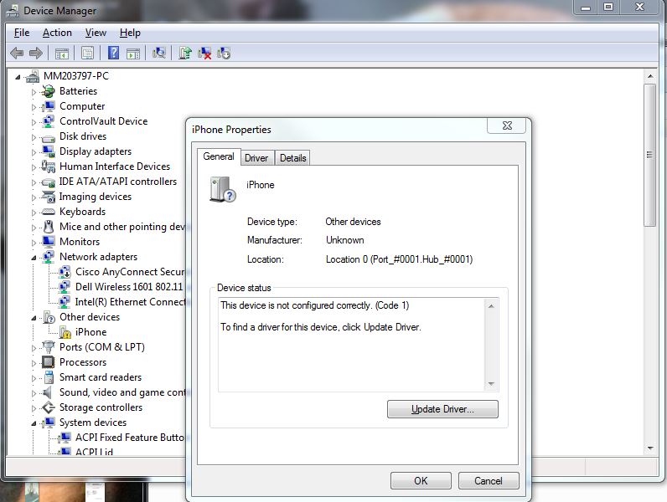The width and height of the screenshot is (667, 502).
Task: Open the Action menu
Action: tap(57, 33)
